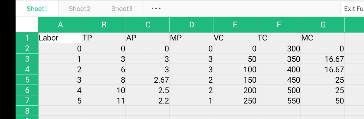Switch to the Sheet3 tab
Image resolution: width=364 pixels, height=119 pixels.
[x=122, y=9]
